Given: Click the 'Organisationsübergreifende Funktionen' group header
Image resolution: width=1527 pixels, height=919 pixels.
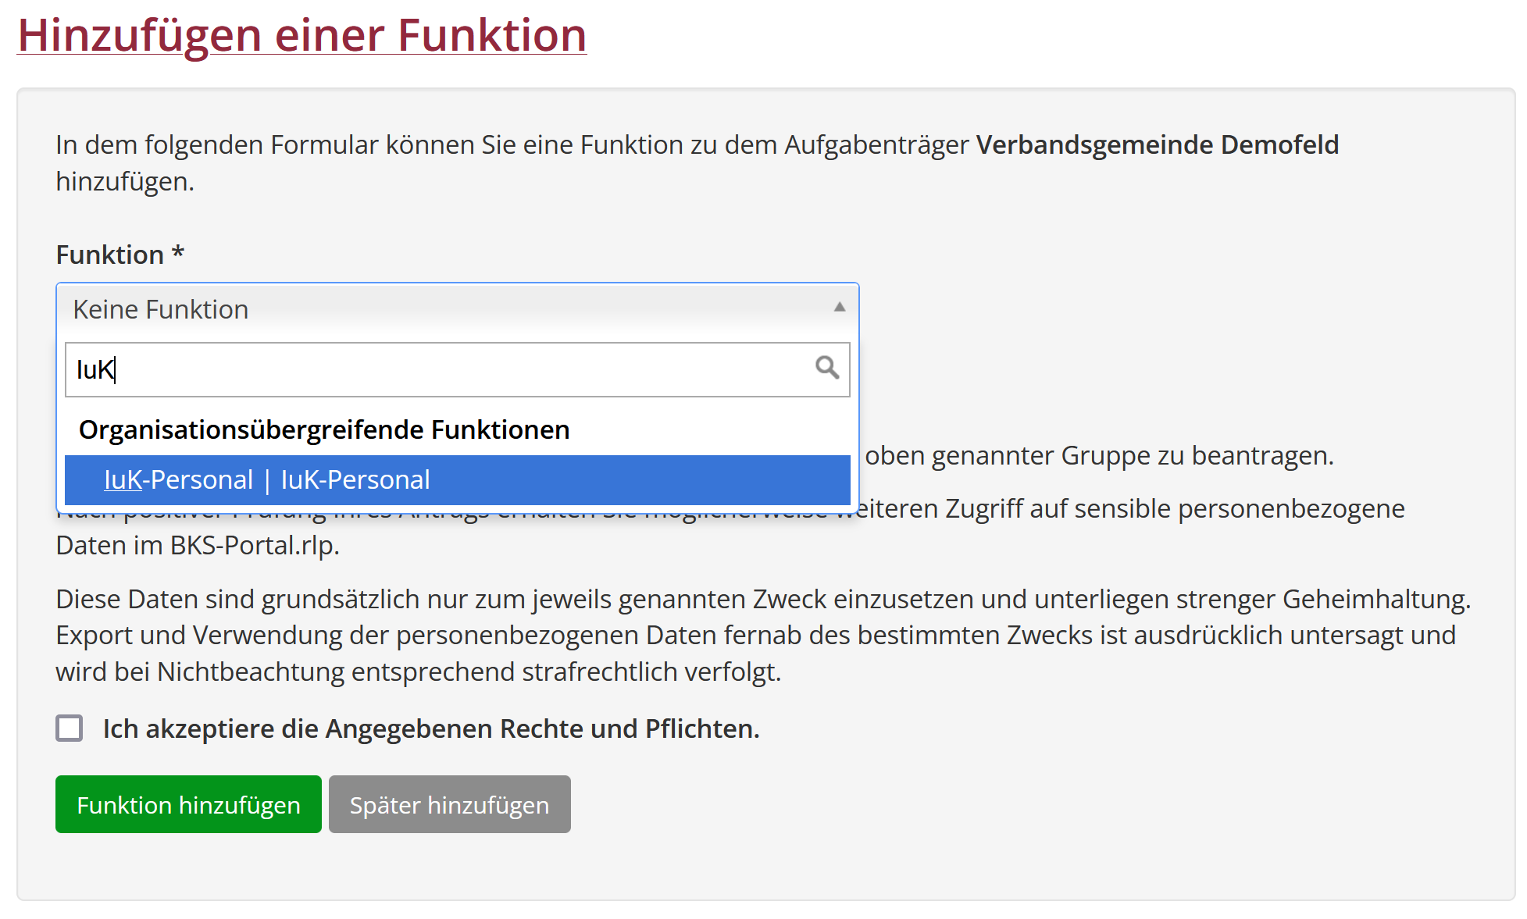Looking at the screenshot, I should coord(324,429).
